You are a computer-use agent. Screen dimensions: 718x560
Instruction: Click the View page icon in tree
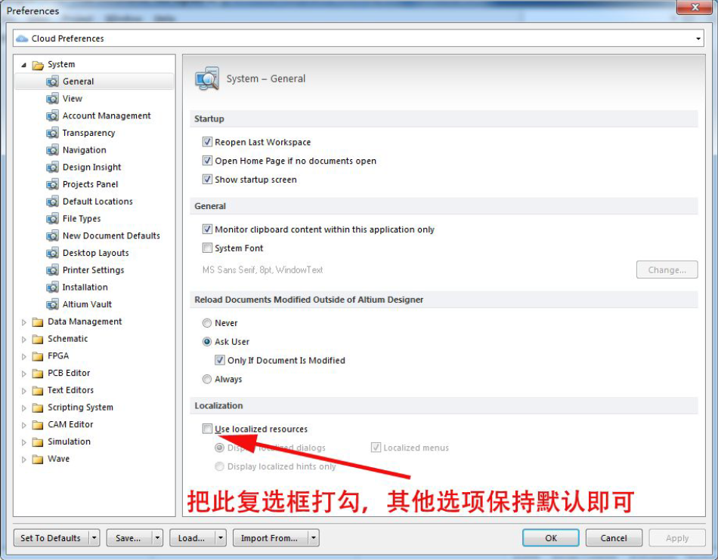tap(52, 99)
